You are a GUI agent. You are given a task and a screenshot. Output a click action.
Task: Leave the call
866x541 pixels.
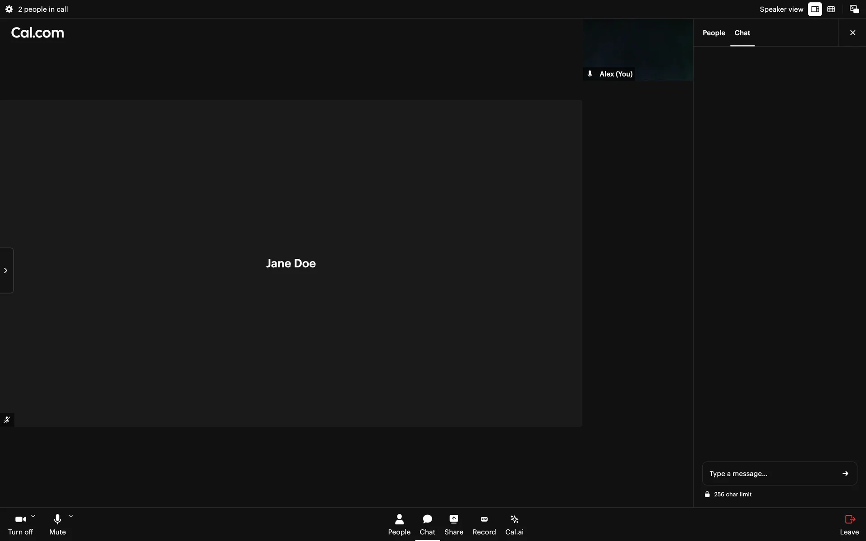tap(849, 524)
